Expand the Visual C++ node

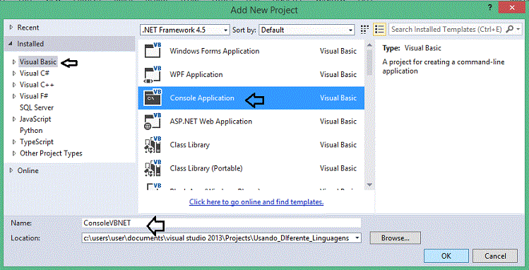(14, 85)
